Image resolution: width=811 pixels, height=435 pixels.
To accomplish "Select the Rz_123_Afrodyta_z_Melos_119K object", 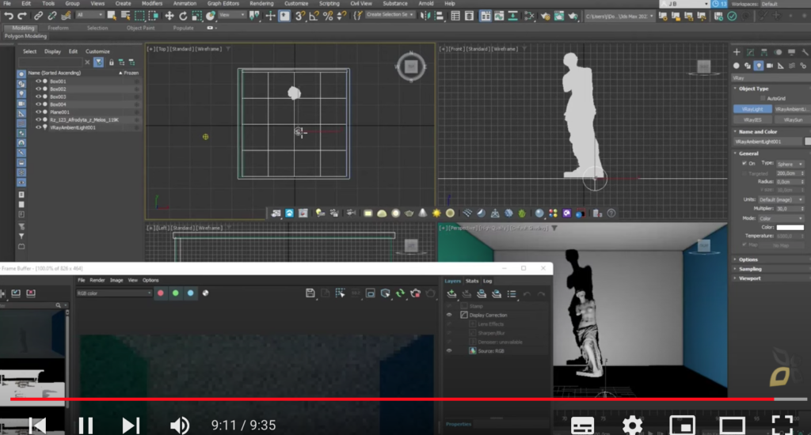I will point(84,120).
